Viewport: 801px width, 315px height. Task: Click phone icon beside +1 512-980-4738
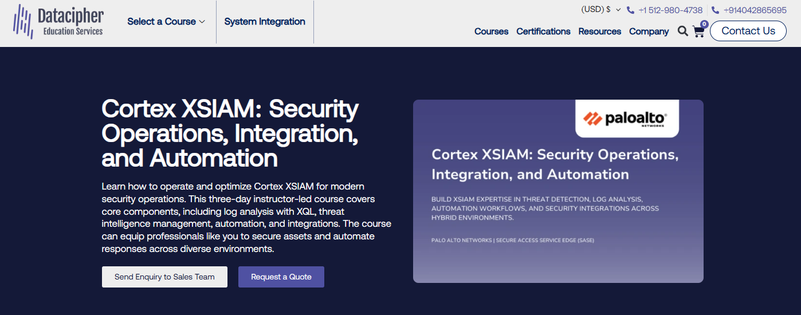631,10
